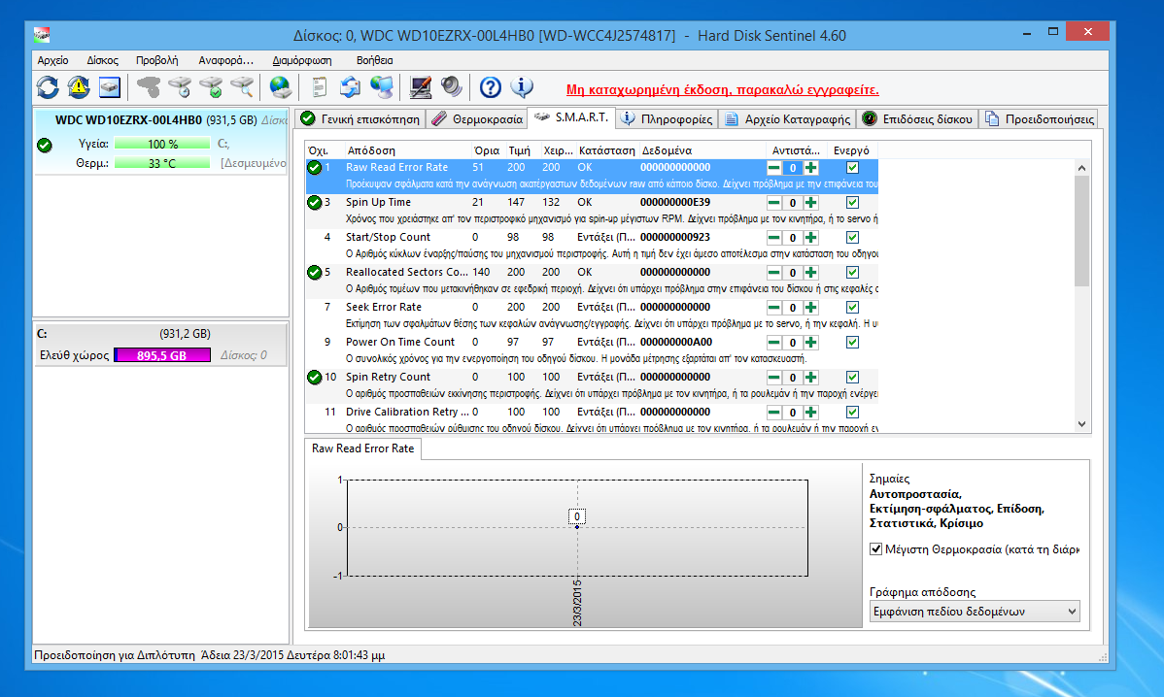This screenshot has width=1164, height=697.
Task: Open the Αρχείο Καταγραφής tab
Action: 787,119
